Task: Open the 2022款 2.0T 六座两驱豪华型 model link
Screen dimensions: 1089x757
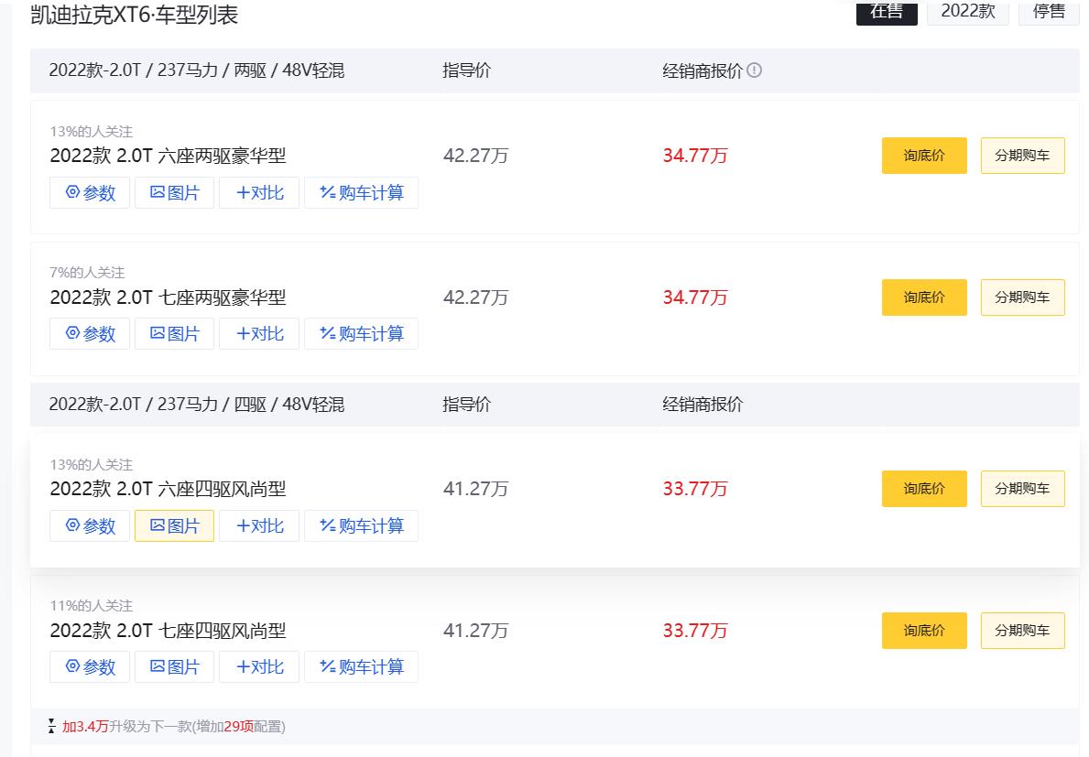Action: 168,156
